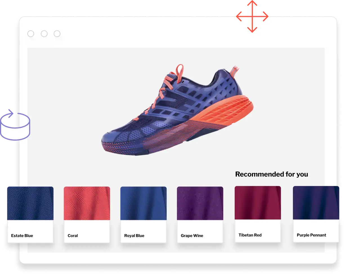The height and width of the screenshot is (274, 345).
Task: Pick the Royal Blue swatch
Action: click(143, 214)
